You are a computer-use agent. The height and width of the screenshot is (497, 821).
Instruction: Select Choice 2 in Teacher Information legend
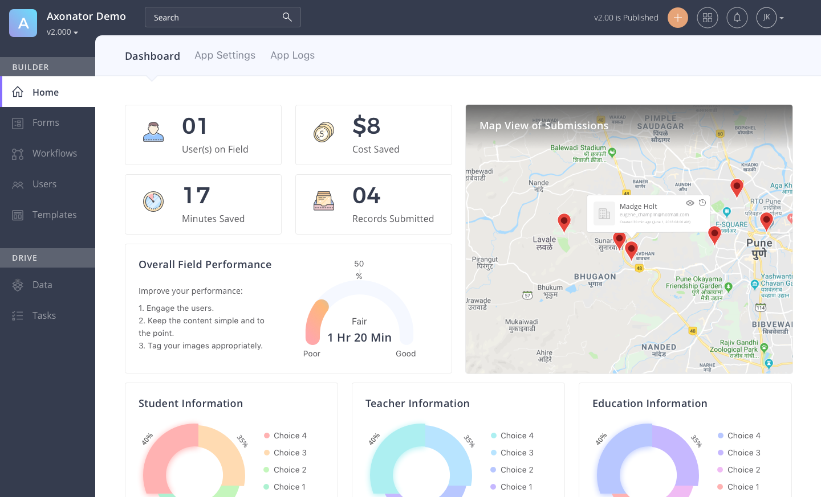[x=512, y=470]
